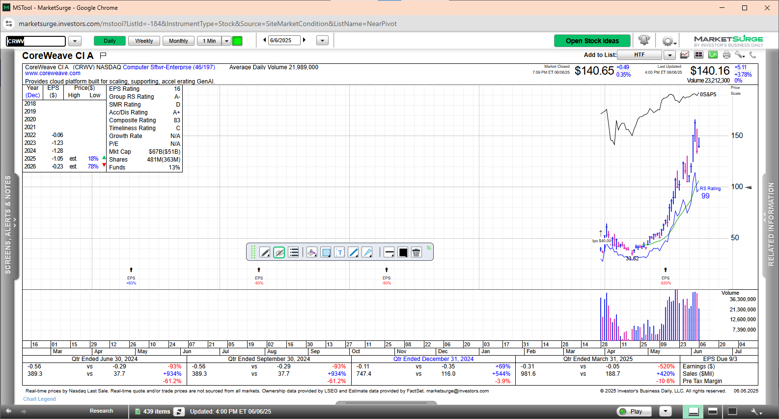Open the Chart Legend link
The width and height of the screenshot is (779, 419).
[x=39, y=399]
